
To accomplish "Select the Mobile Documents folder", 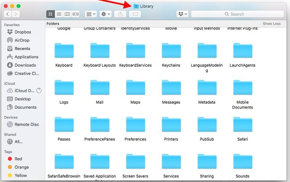I will pos(243,87).
